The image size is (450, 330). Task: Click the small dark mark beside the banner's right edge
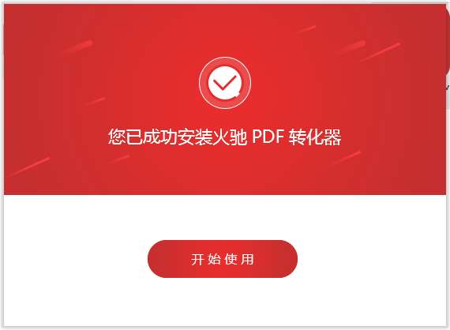pos(448,87)
